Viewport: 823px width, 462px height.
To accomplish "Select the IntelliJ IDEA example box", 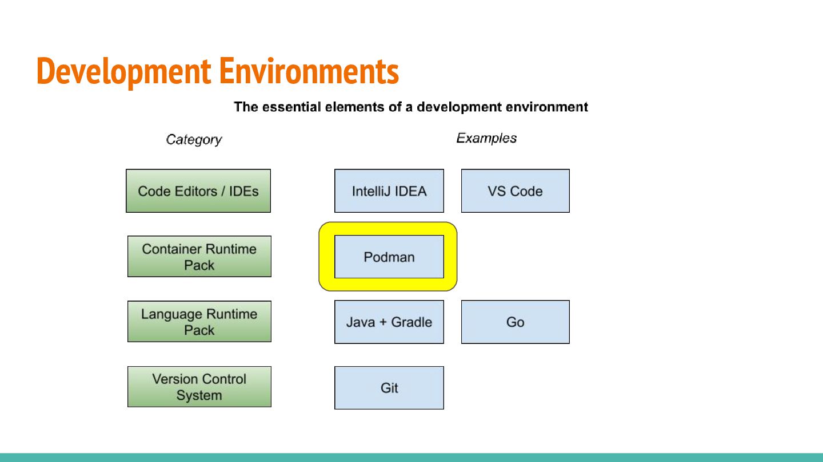I will coord(389,191).
